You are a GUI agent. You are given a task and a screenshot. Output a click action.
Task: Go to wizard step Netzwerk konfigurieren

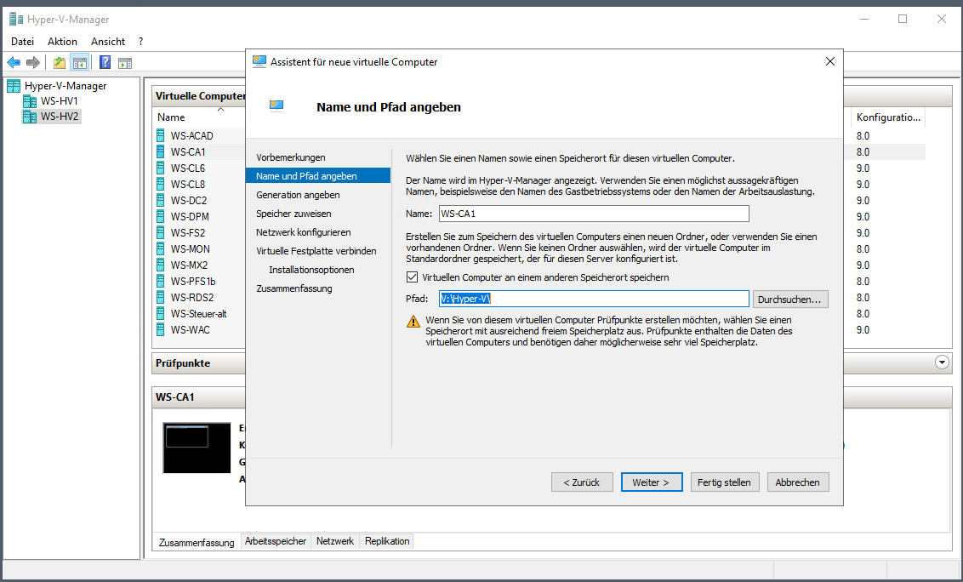coord(304,232)
